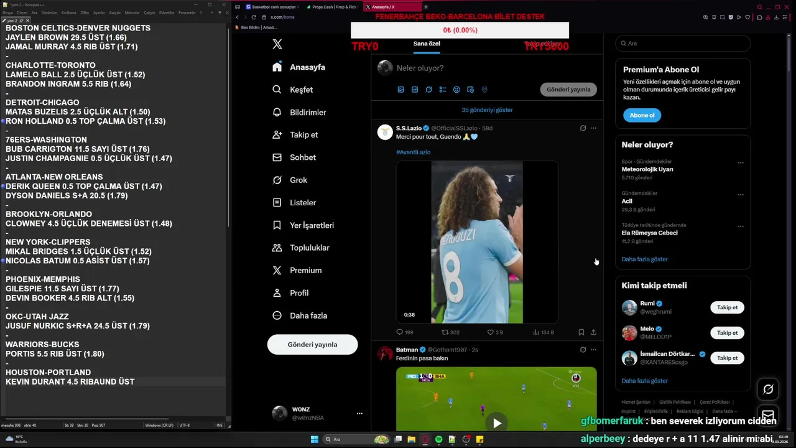Open options for Meteorolojik Uyarı trend

pos(741,163)
